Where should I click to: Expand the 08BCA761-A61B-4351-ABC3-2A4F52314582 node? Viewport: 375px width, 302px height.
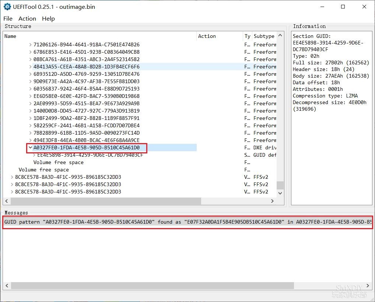[x=30, y=59]
